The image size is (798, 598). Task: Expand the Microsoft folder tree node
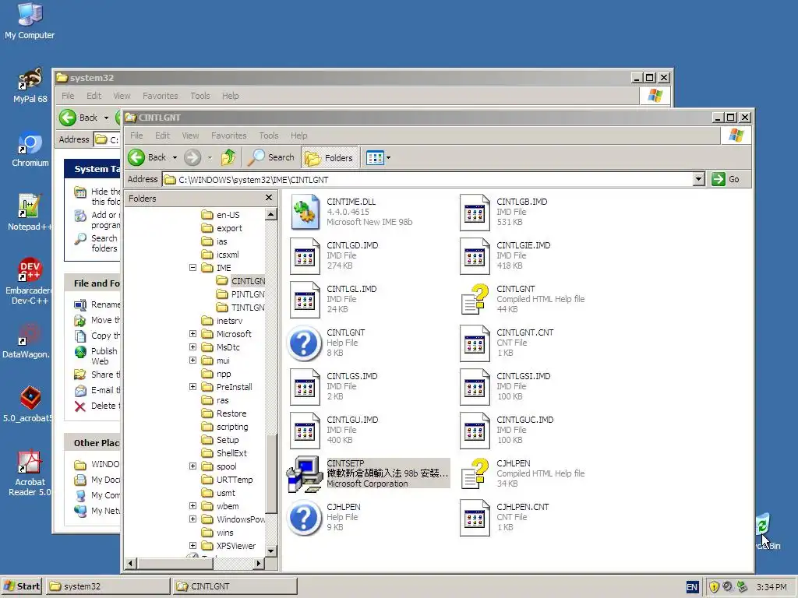click(x=193, y=334)
